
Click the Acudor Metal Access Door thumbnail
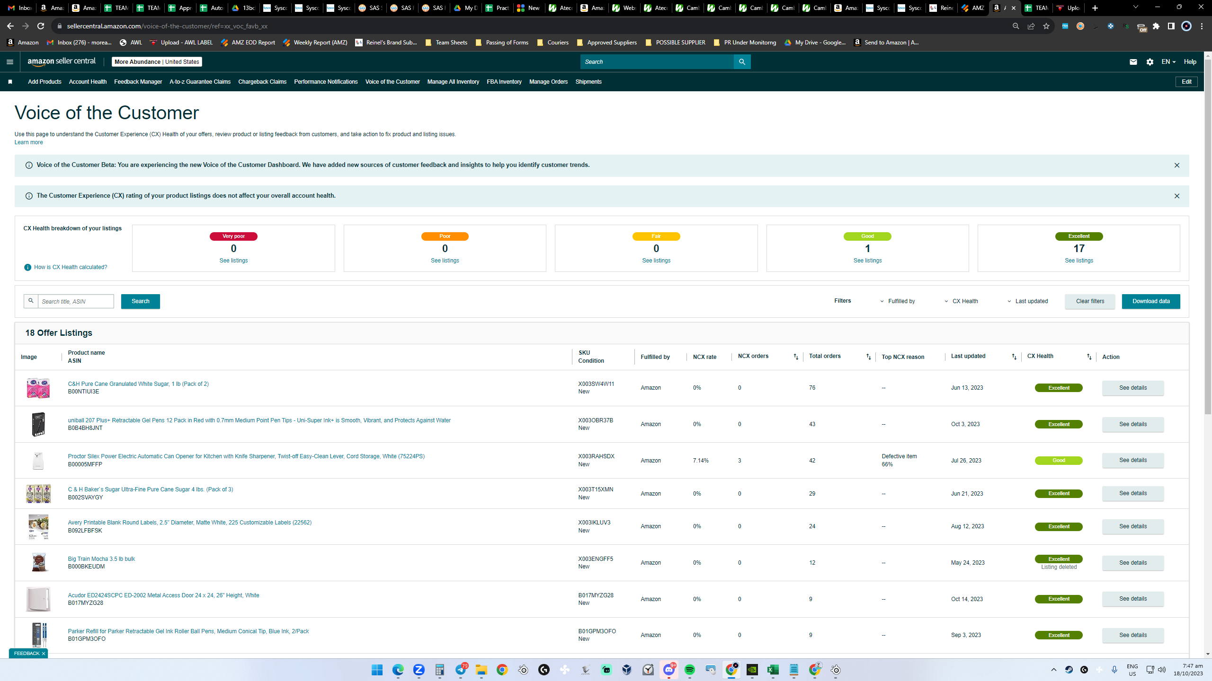38,599
